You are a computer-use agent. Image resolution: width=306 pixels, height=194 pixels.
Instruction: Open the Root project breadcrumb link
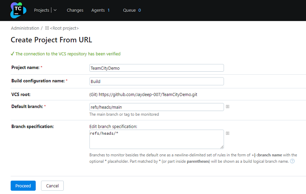(x=64, y=28)
